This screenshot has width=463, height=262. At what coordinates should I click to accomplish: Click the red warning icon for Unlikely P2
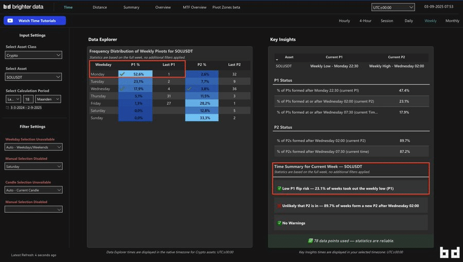(x=279, y=205)
